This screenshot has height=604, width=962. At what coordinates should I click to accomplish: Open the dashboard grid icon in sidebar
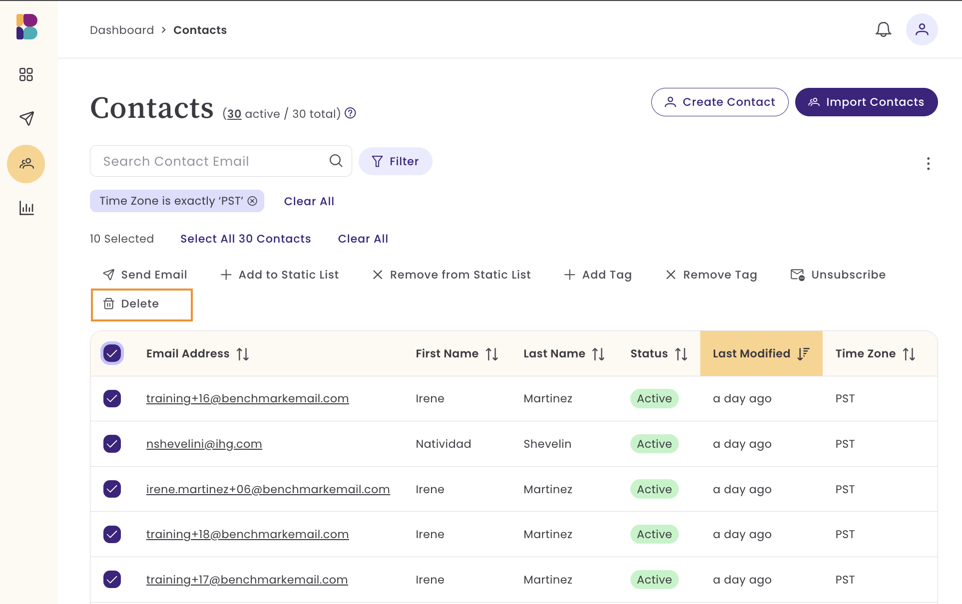tap(26, 74)
